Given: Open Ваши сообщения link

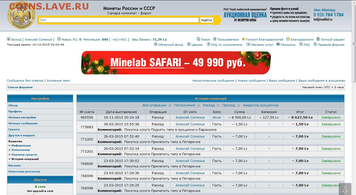Looking at the screenshot, I should pyautogui.click(x=282, y=81).
